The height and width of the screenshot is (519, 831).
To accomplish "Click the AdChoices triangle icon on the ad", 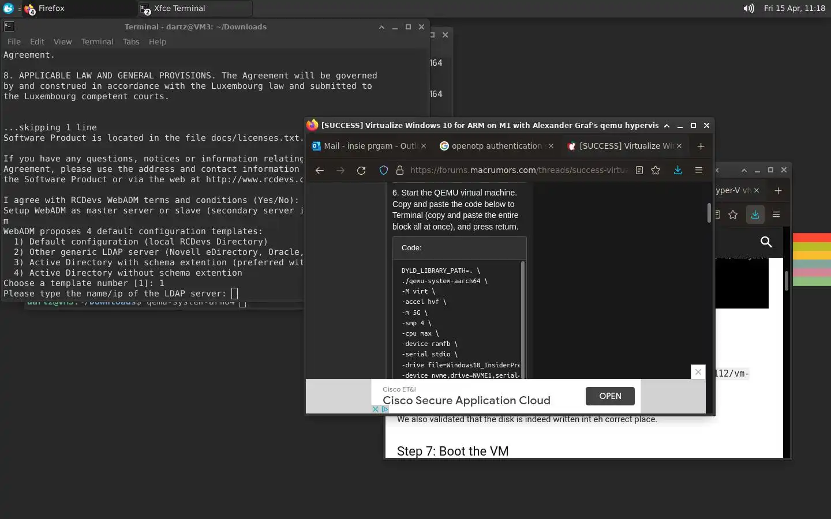I will click(384, 409).
